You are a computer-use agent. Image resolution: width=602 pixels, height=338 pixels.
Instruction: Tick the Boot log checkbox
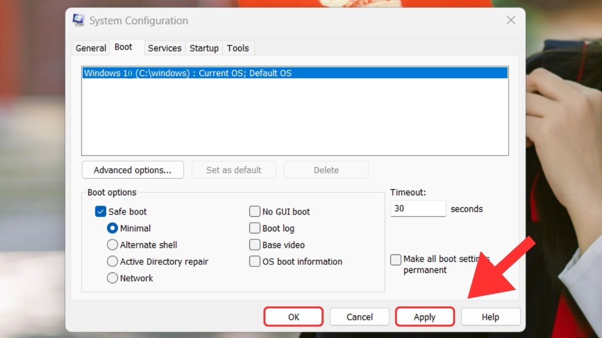tap(255, 228)
